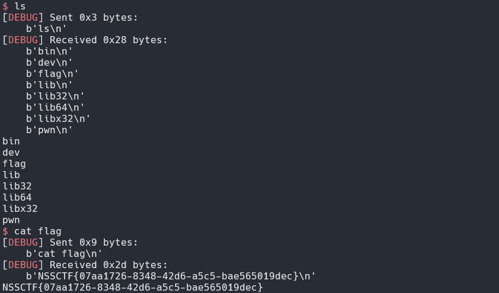Click the 'Sent 0x3 bytes' debug line
Viewport: 499px width, 293px height.
[70, 17]
